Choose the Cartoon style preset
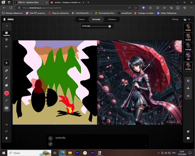The image size is (195, 156). 188,67
